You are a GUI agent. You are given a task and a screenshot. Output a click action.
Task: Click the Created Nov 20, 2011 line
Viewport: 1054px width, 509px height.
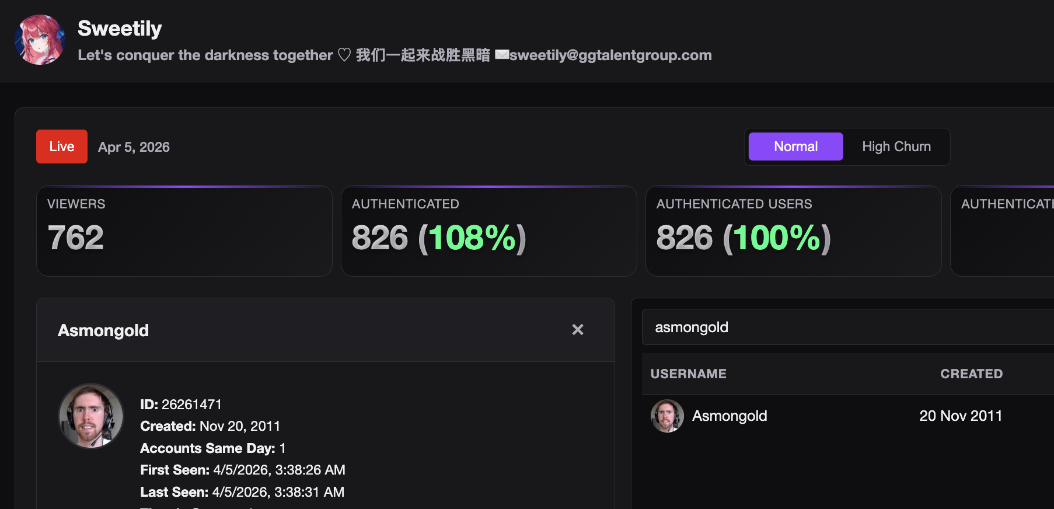coord(210,426)
